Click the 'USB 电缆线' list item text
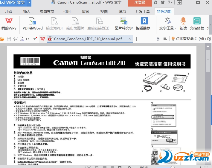The height and width of the screenshot is (168, 212). coord(23,80)
